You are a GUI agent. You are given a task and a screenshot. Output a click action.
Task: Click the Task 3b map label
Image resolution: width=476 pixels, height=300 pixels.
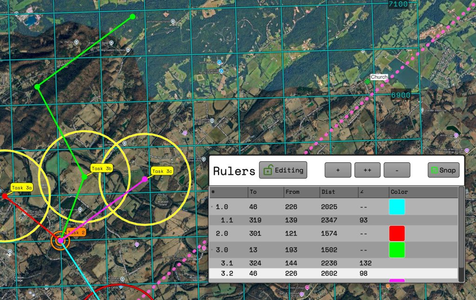(x=102, y=169)
